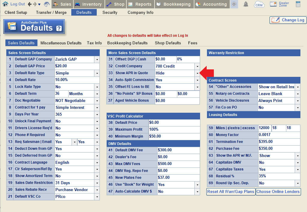Open notifications bell icon
This screenshot has width=307, height=212.
pyautogui.click(x=246, y=4)
